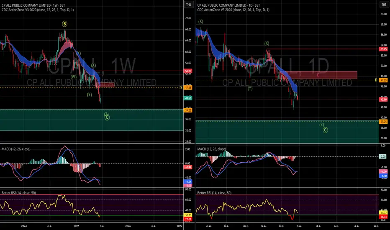Click the 47.25 orange price label on weekly axis
The width and height of the screenshot is (390, 230).
click(188, 87)
